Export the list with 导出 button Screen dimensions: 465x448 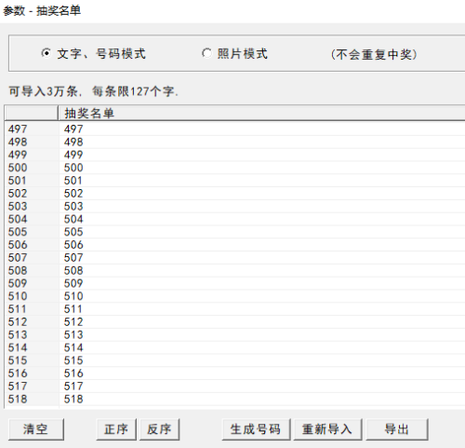(397, 429)
